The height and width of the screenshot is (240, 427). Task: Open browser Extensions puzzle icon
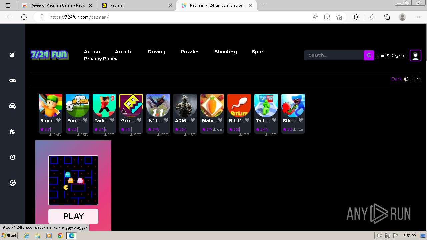coord(356,17)
